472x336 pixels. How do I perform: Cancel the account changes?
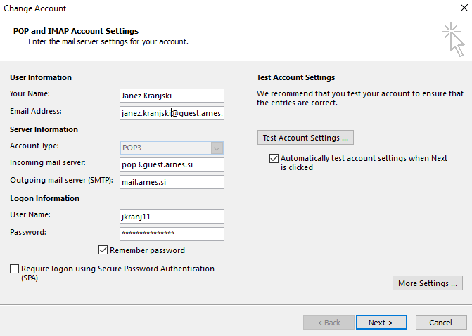(441, 323)
